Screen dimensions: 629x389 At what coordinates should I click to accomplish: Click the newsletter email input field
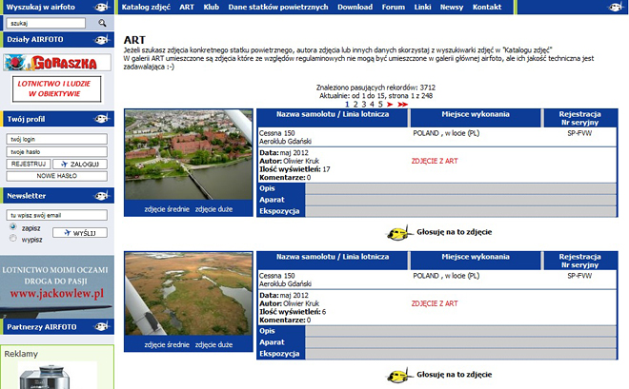(x=56, y=215)
